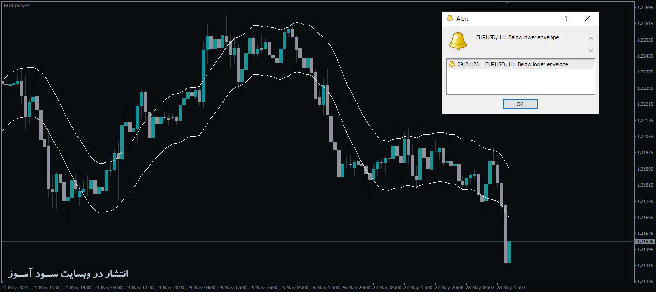656x292 pixels.
Task: Click the chart shift triangle marker at the top of the chart
Action: click(x=507, y=3)
